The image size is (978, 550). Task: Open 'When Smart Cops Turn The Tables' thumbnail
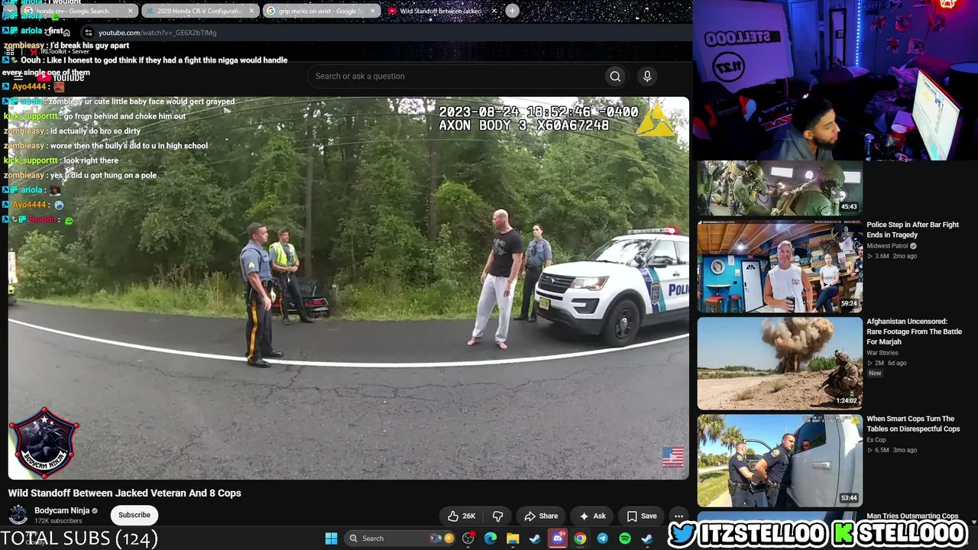[x=779, y=461]
